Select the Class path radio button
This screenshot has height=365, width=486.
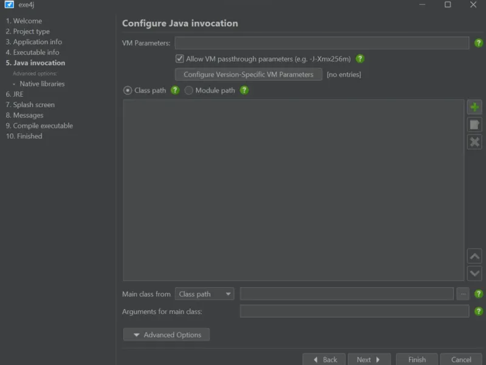tap(128, 90)
